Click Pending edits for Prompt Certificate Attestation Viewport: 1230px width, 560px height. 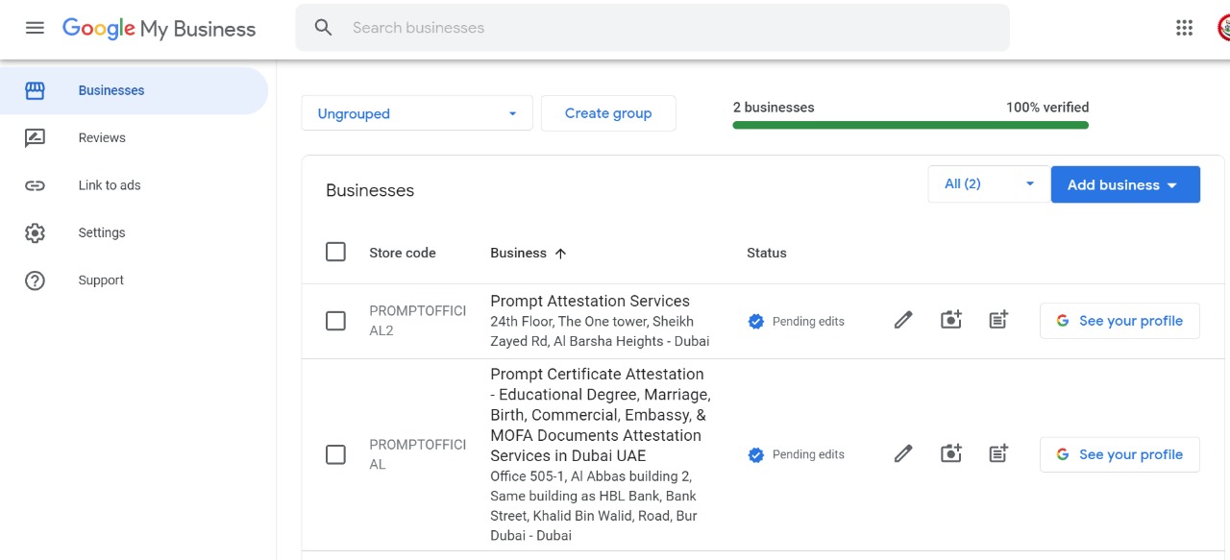point(808,455)
